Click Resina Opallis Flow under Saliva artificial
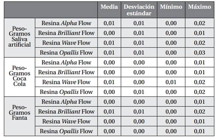224x139 pixels. click(66, 53)
